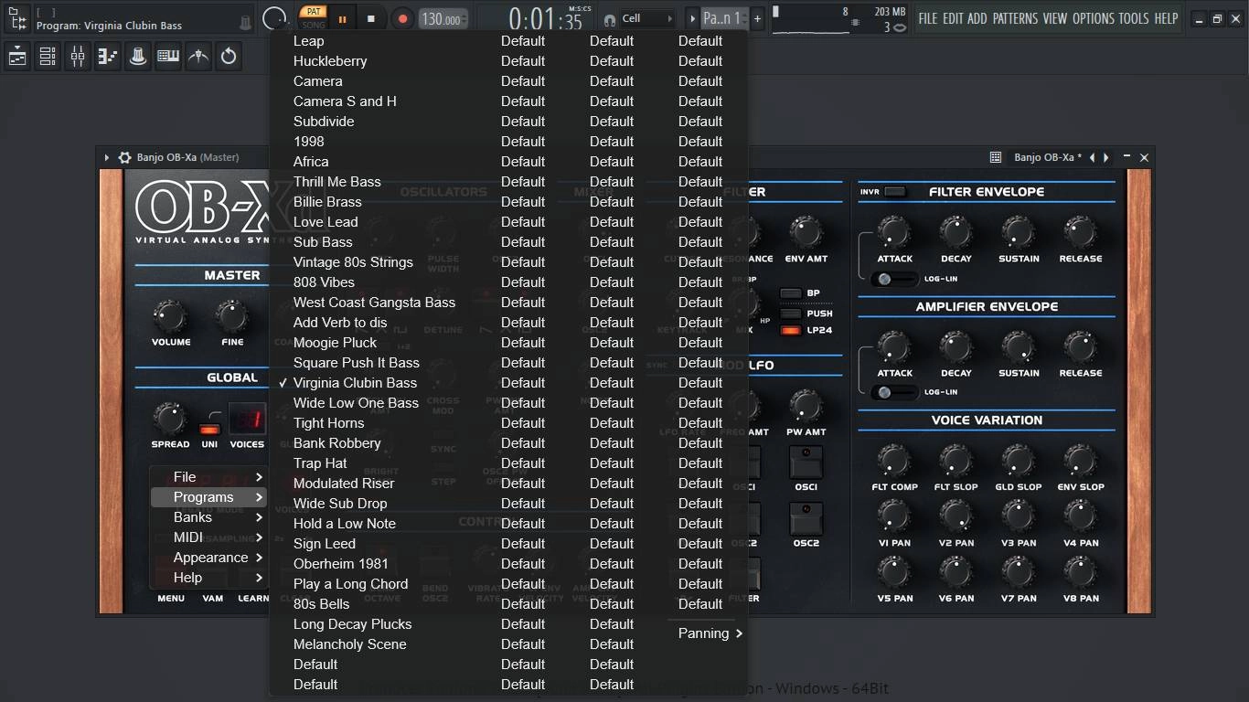Click the Filter Envelope ATTACK knob
This screenshot has width=1249, height=702.
[x=894, y=232]
